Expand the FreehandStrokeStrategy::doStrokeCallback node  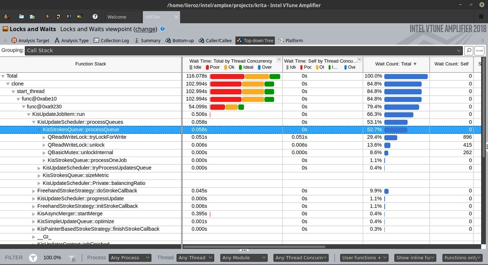(34, 191)
